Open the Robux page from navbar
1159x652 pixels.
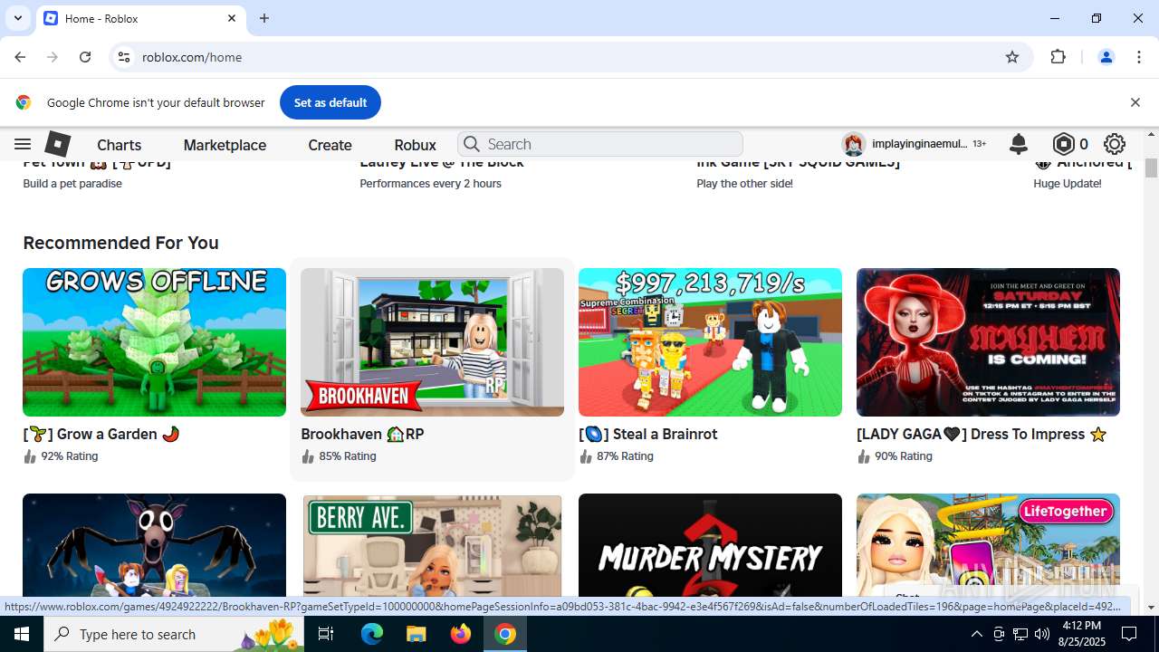tap(415, 145)
